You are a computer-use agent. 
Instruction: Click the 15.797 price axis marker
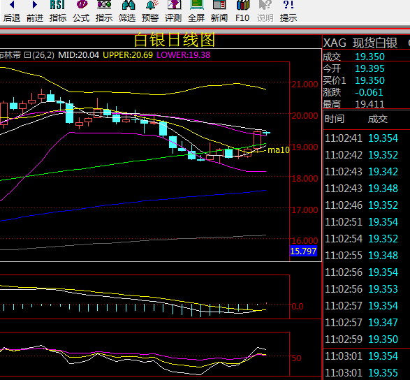303,251
